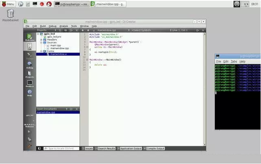Collapse the Sources folder in project tree
The height and width of the screenshot is (164, 261).
[42, 42]
